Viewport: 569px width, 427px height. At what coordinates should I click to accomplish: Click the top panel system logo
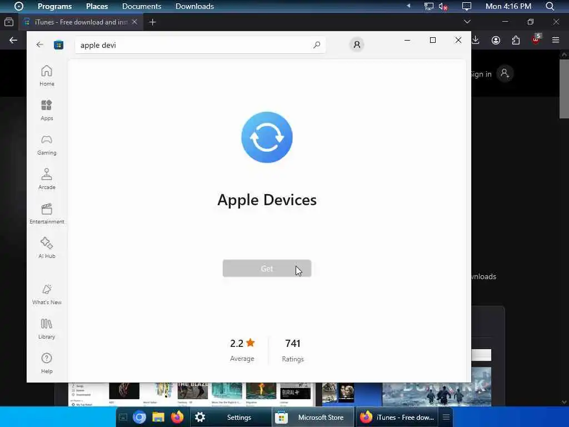coord(18,6)
